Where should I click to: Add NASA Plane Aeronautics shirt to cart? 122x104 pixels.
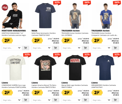55,48
